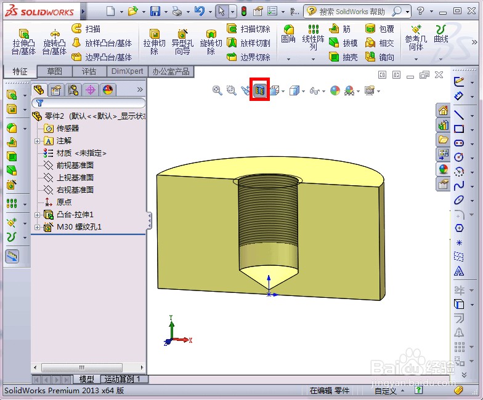This screenshot has height=400, width=483.
Task: Click the zoom to area icon
Action: tap(232, 90)
